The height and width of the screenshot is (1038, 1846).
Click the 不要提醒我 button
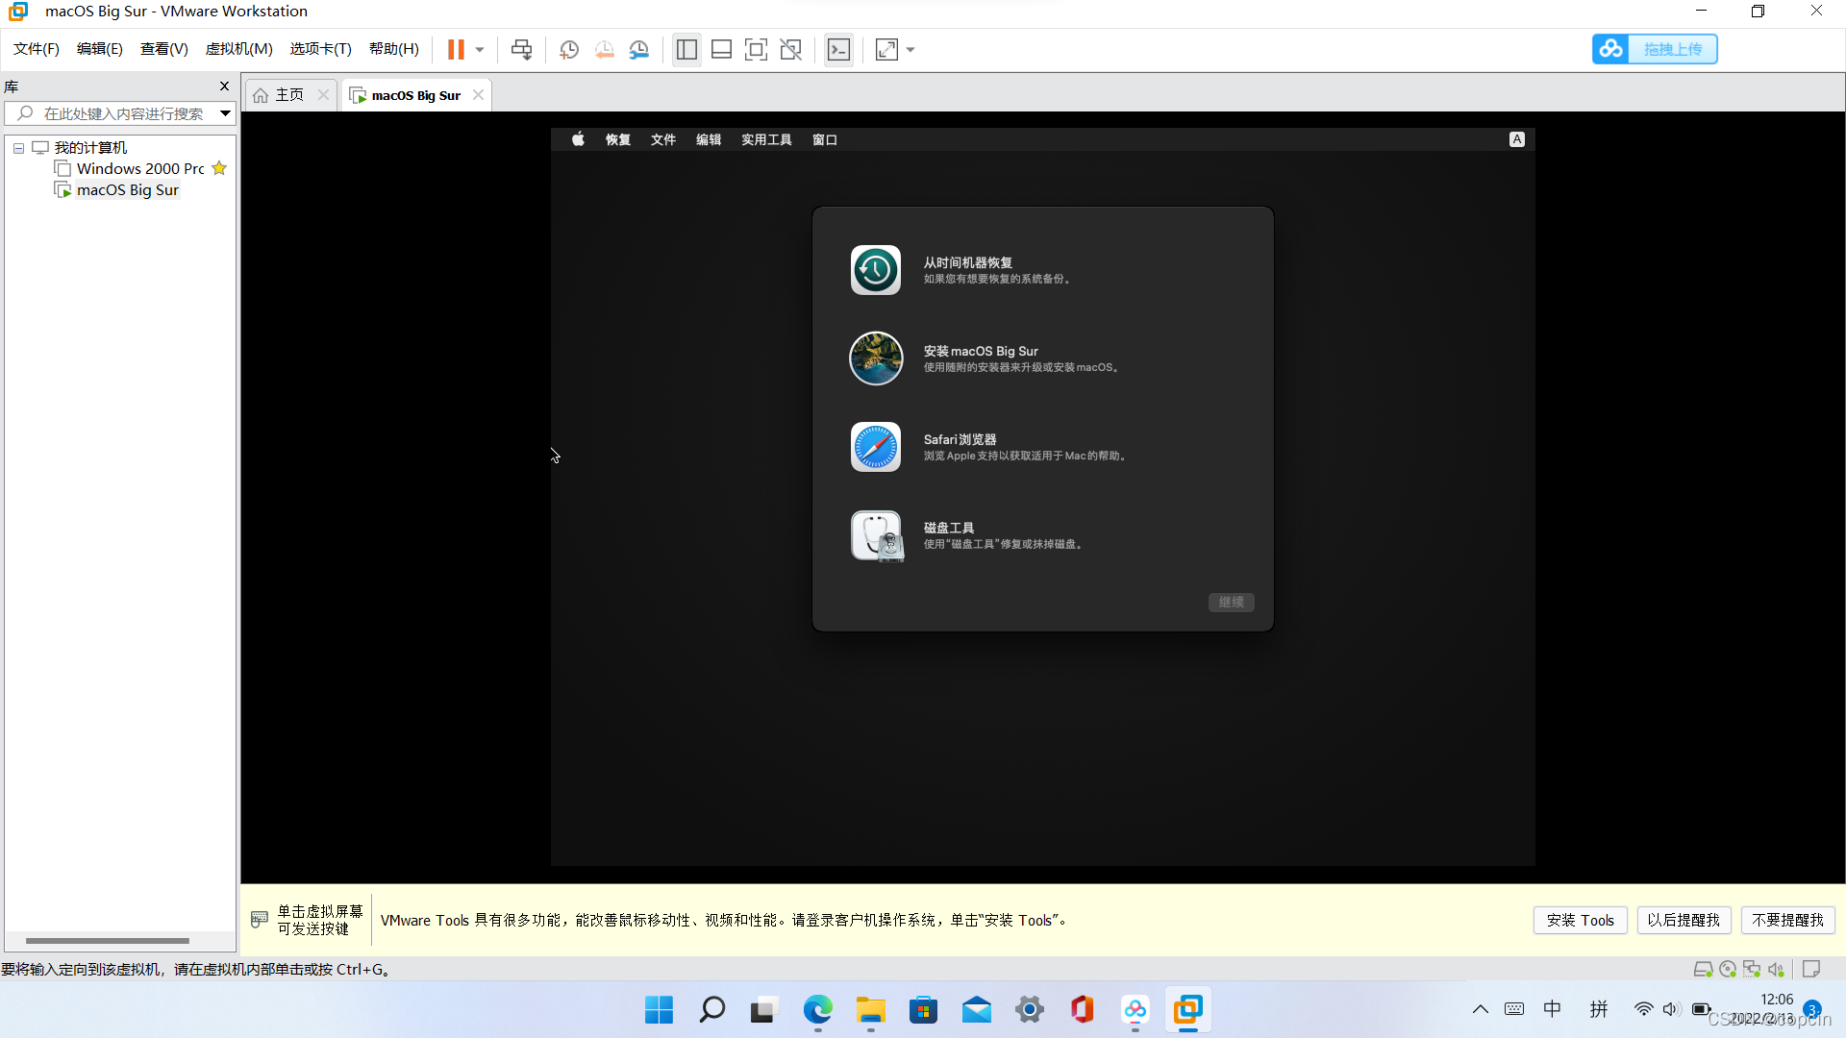(1787, 920)
